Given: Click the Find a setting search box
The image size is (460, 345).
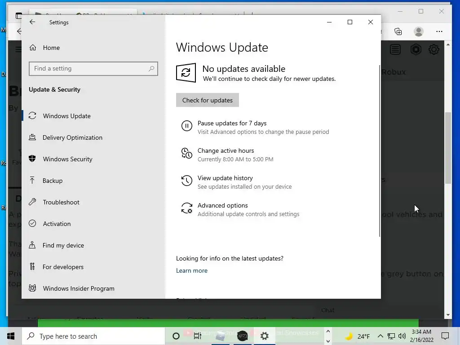Looking at the screenshot, I should click(x=93, y=69).
